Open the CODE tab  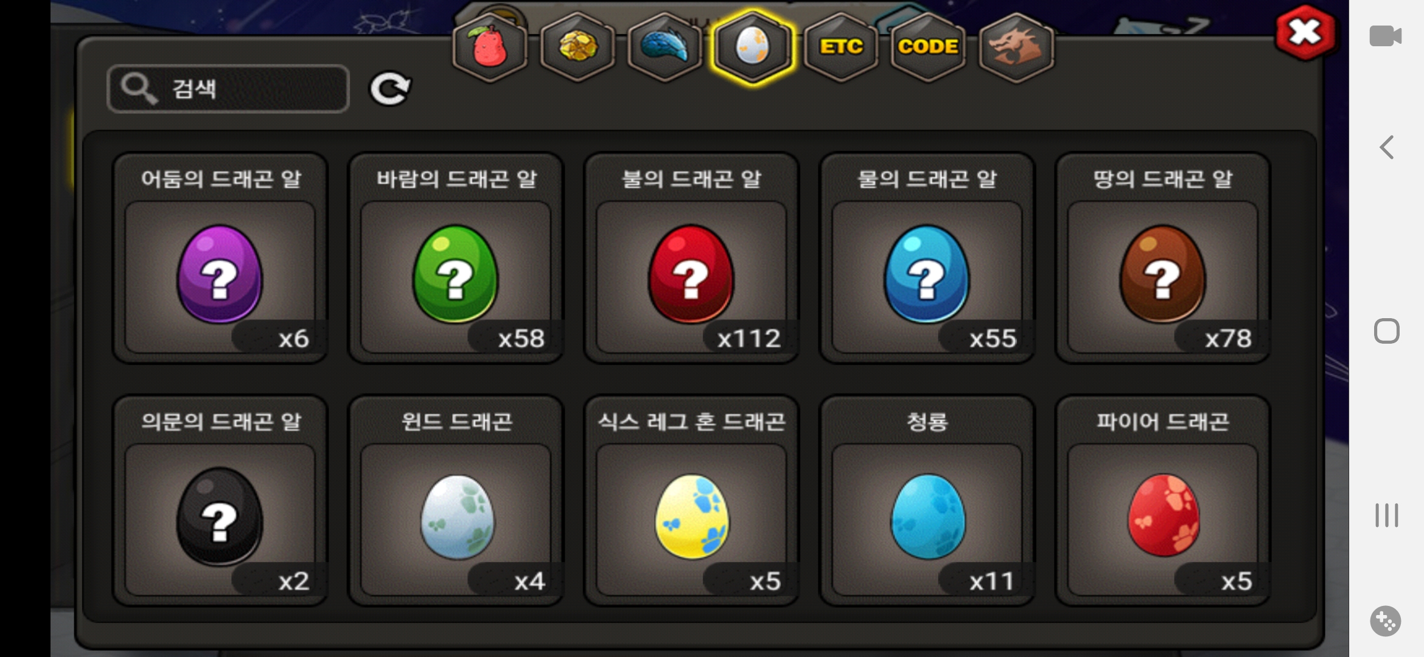click(928, 47)
